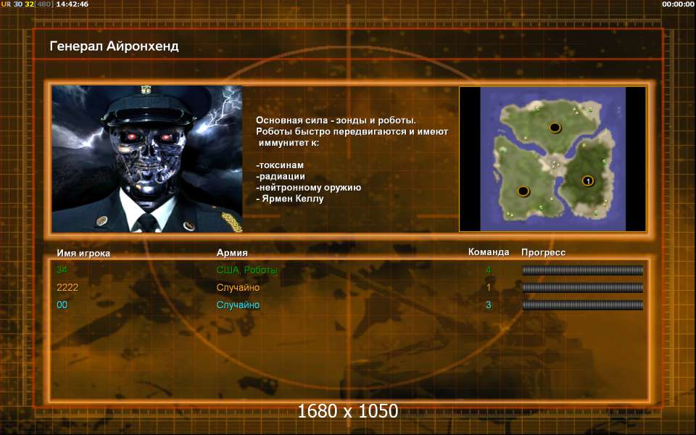Click player name '34'

tap(62, 270)
